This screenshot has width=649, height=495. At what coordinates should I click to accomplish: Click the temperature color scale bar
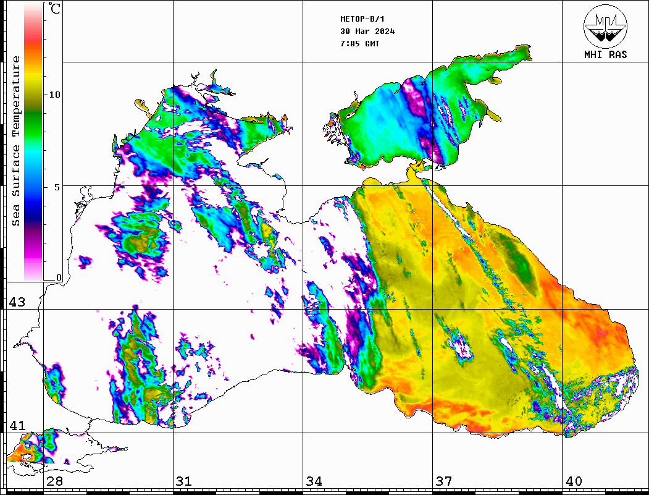(x=33, y=142)
